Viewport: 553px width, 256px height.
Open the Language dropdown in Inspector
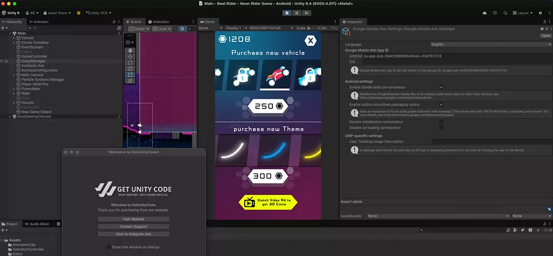491,45
